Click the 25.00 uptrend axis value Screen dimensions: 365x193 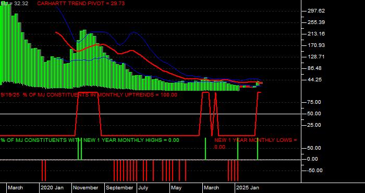(315, 125)
